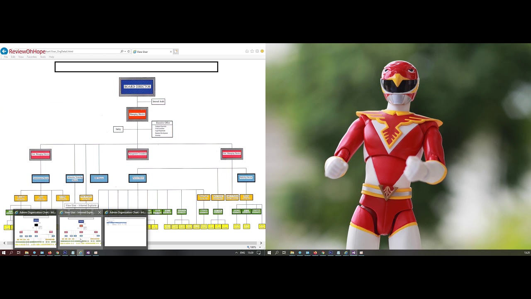The image size is (531, 299).
Task: Open the Tools menu
Action: [x=43, y=57]
